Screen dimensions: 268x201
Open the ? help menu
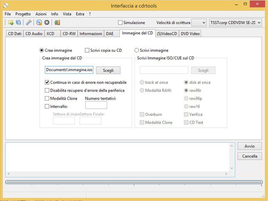90,14
